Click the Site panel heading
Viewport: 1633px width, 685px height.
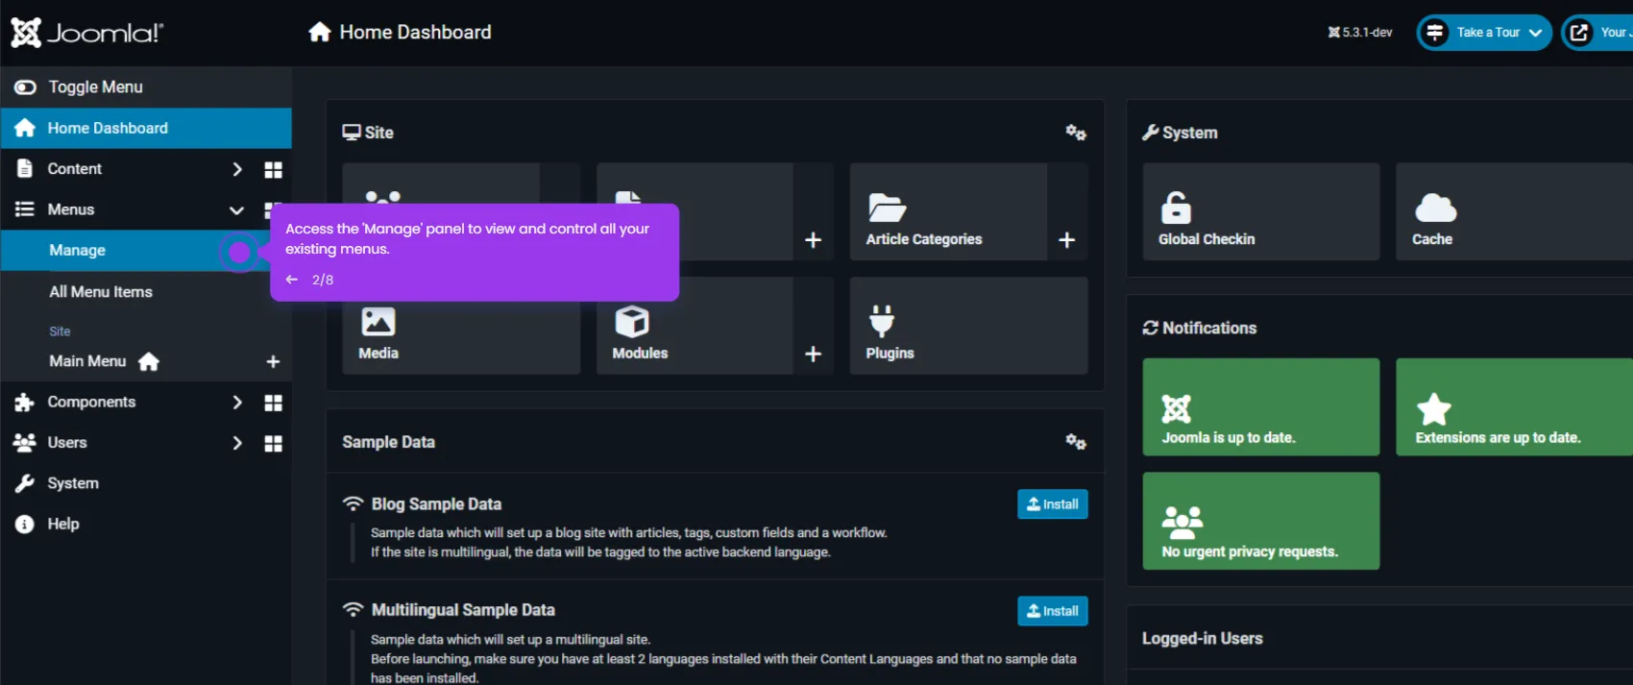tap(368, 133)
